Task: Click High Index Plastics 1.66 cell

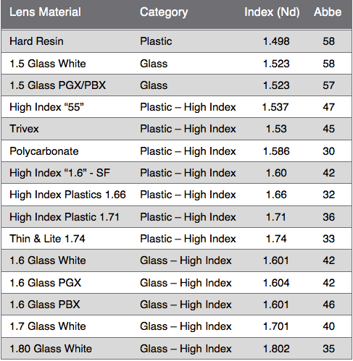Action: tap(67, 195)
